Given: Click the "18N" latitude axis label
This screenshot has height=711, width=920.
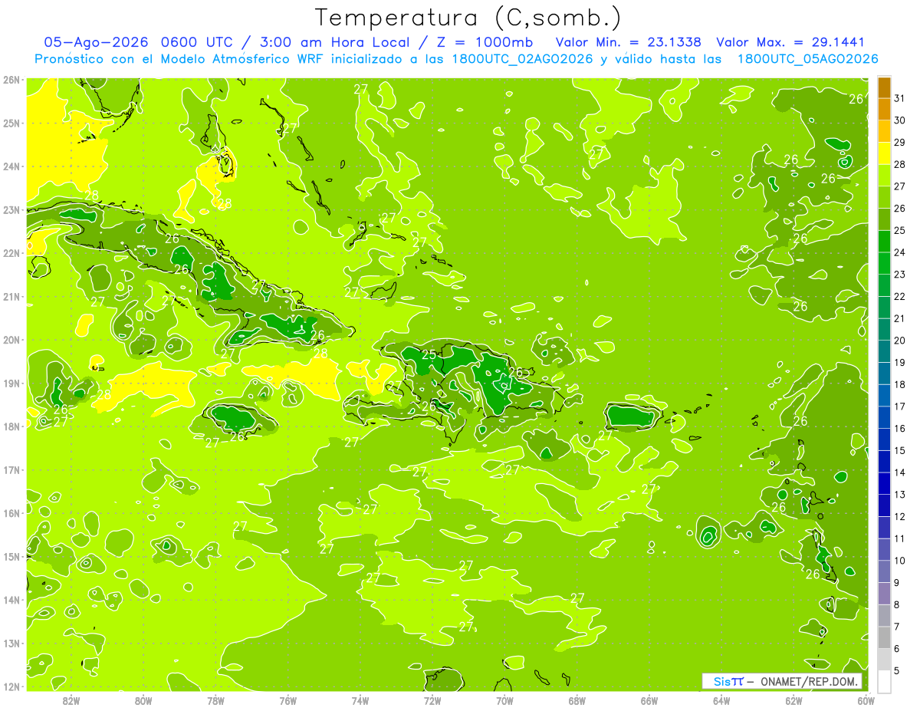Looking at the screenshot, I should click(11, 426).
